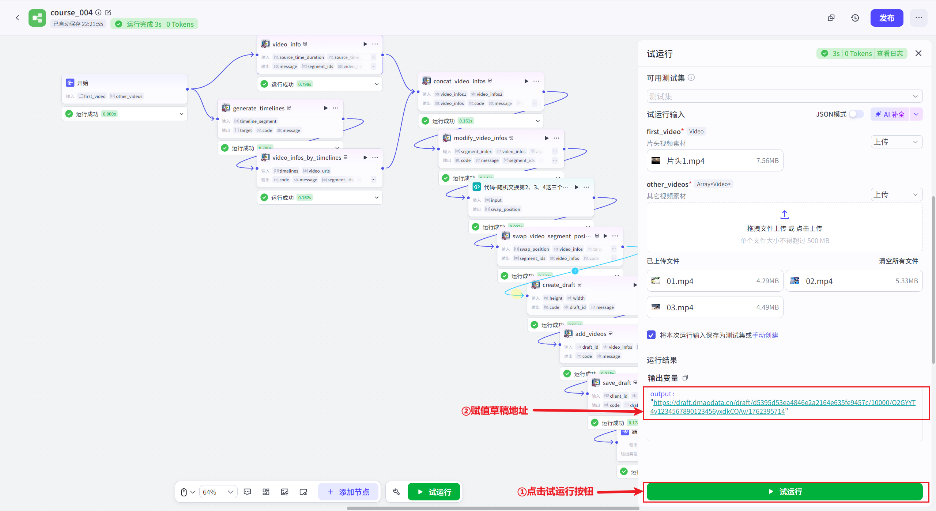
Task: Click the duplicate workflow icon in header
Action: coord(831,18)
